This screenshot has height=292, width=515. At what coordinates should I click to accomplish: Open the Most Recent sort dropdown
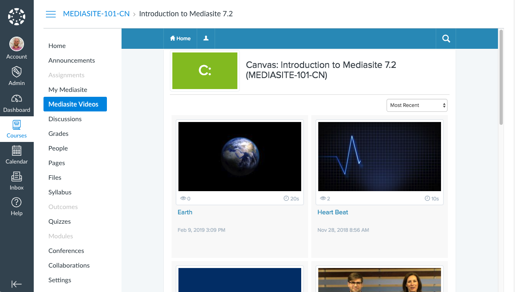tap(417, 105)
